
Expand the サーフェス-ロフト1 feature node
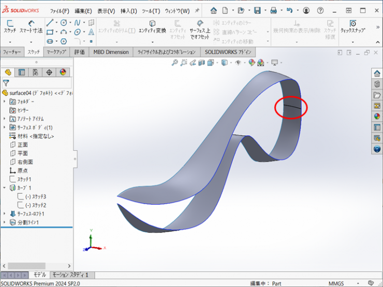click(5, 213)
